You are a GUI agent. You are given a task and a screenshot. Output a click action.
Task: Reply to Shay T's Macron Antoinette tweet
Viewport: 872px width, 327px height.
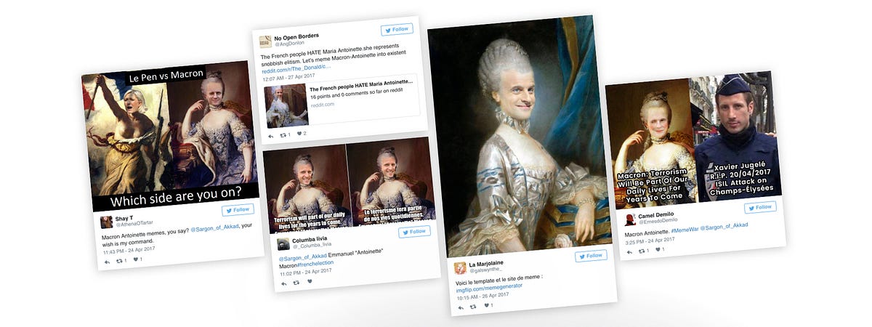(x=107, y=262)
